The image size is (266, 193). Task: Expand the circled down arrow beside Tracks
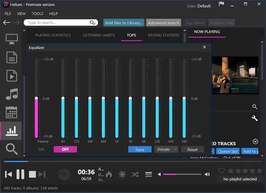255,141
